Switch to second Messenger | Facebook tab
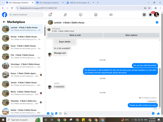 pos(49,3)
